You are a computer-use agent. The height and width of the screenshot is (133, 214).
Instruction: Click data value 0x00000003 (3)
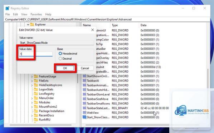150,35
